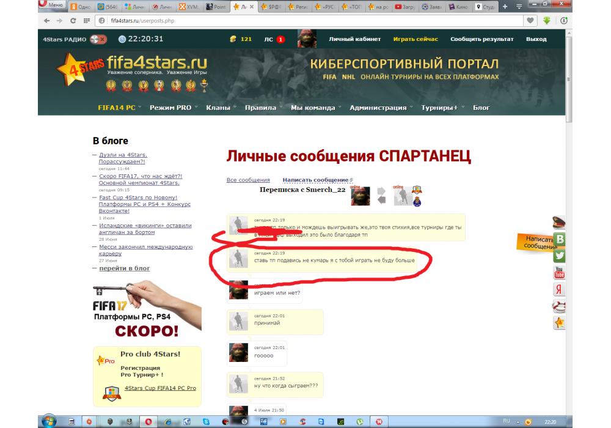Expand the Режим PRO dropdown menu
Viewport: 611px width, 428px height.
[174, 108]
